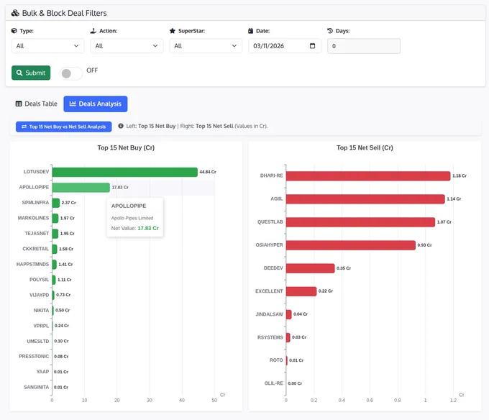Open the Type dropdown
The width and height of the screenshot is (489, 420).
[47, 46]
